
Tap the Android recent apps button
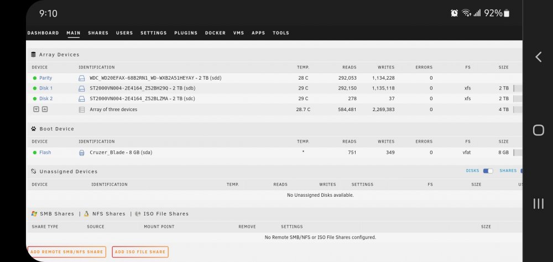click(538, 203)
